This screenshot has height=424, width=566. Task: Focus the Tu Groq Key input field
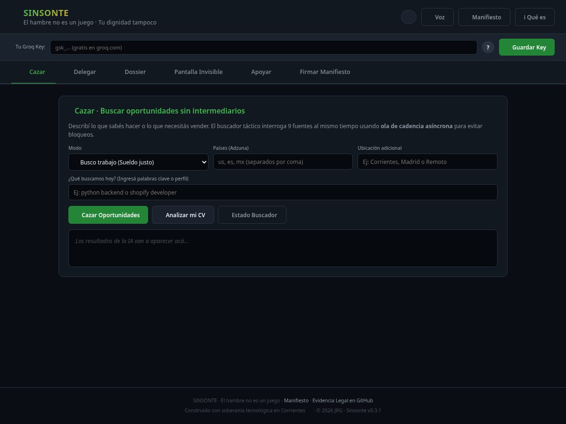point(264,47)
